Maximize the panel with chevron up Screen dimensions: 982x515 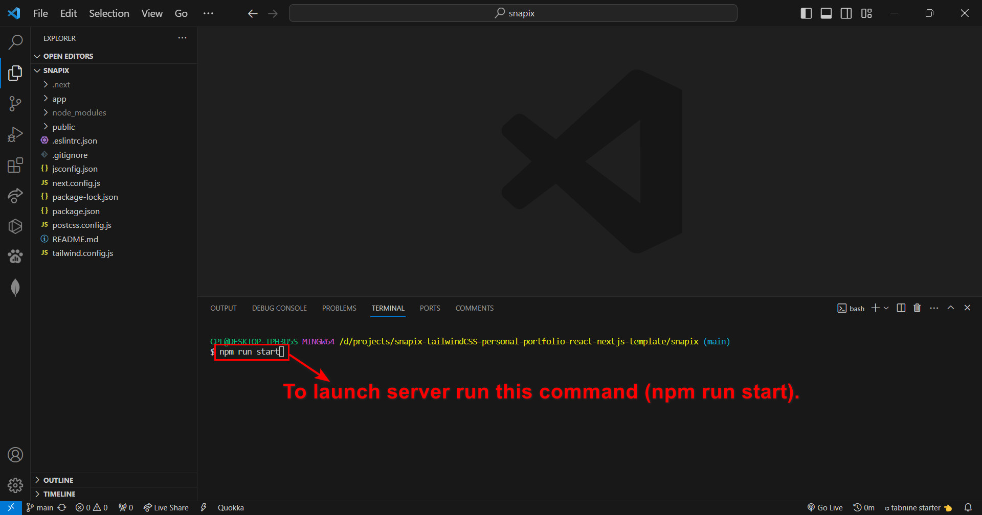tap(951, 308)
